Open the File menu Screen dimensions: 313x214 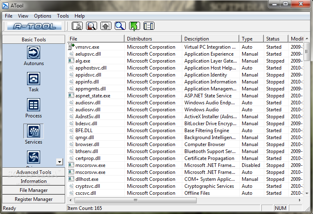point(9,16)
